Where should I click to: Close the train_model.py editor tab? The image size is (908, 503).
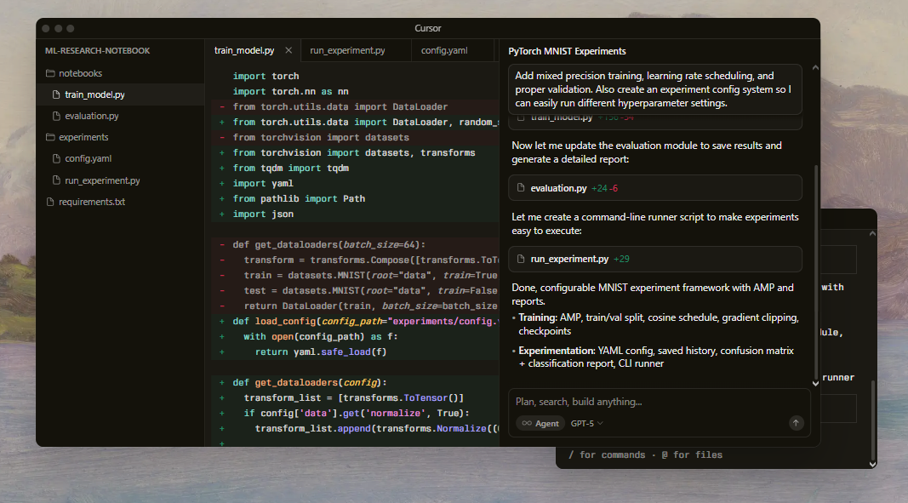(x=288, y=50)
